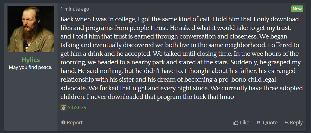Click the Reply arrow icon
Viewport: 311px width, 133px height.
(286, 123)
